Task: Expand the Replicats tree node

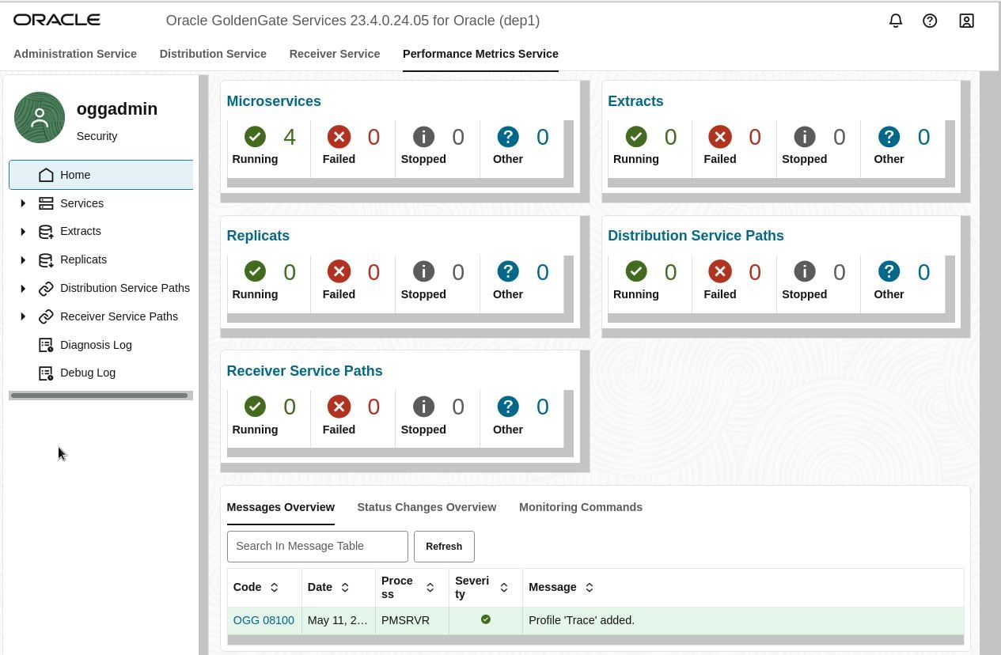Action: click(x=23, y=259)
